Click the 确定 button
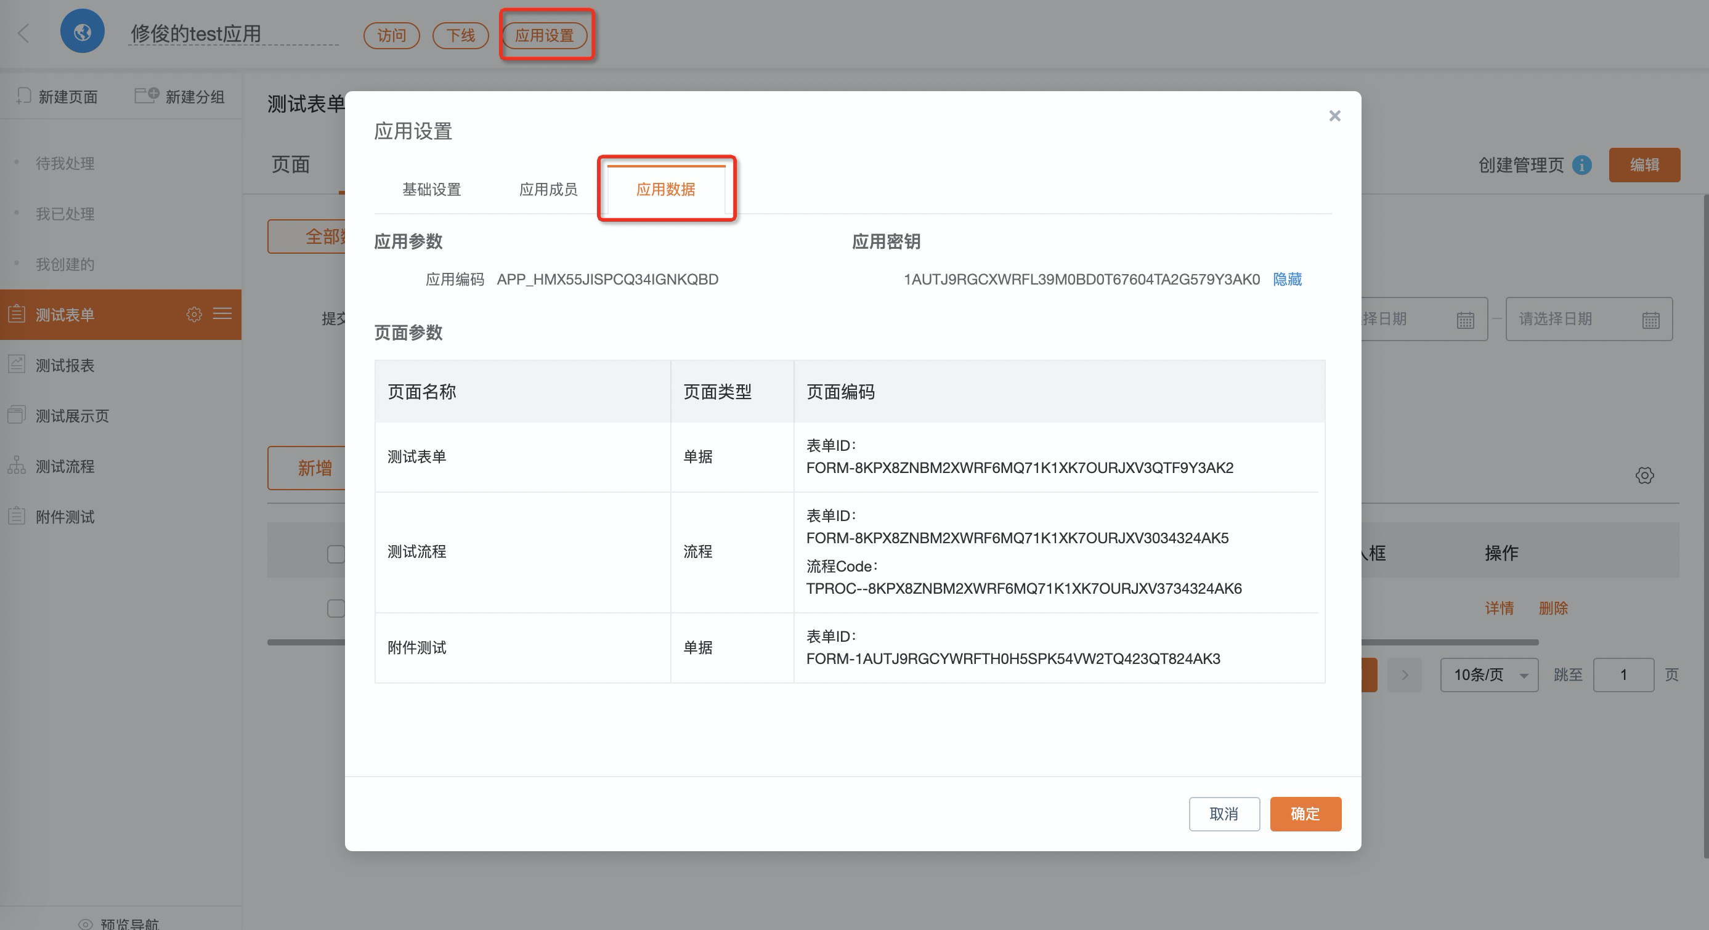 coord(1305,814)
